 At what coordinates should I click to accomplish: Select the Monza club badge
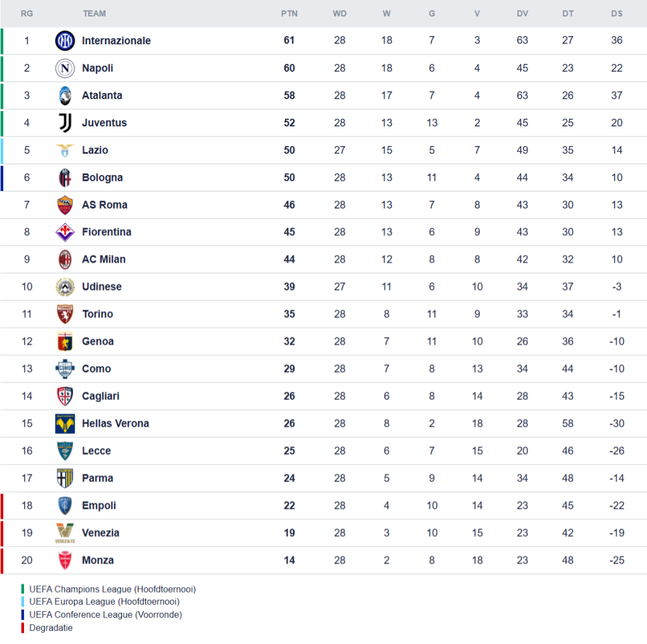(64, 560)
